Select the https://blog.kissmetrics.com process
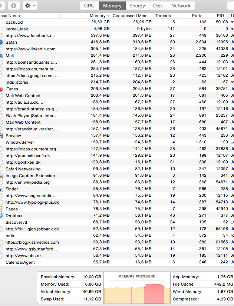 117,242
